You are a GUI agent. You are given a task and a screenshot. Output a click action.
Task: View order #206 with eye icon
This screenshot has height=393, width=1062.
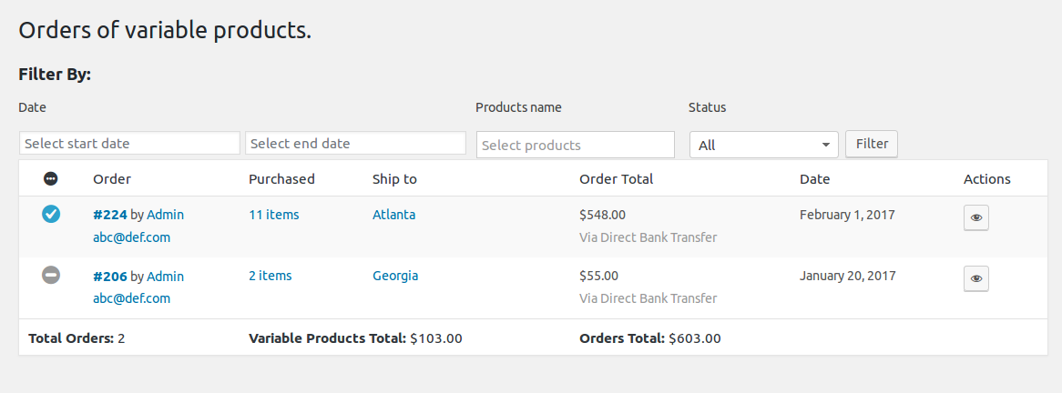click(x=976, y=278)
